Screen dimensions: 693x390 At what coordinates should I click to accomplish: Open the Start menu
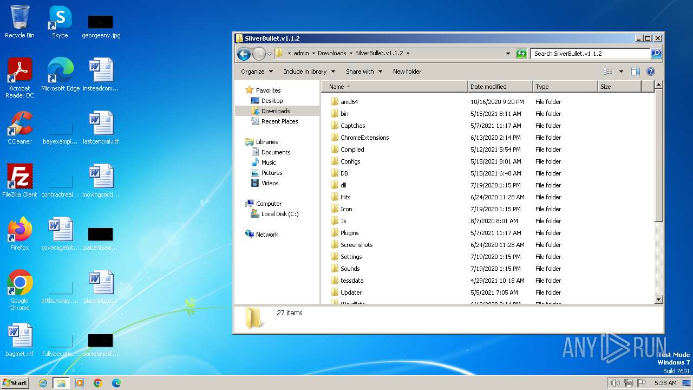click(15, 383)
